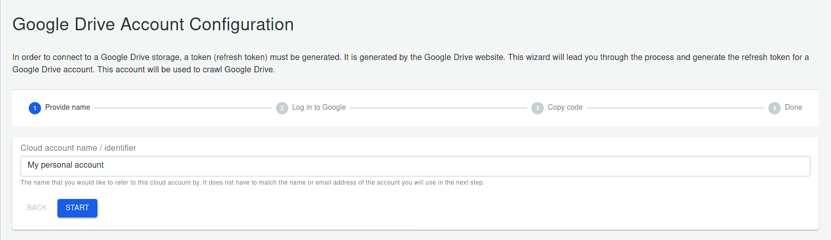This screenshot has height=240, width=831.
Task: Click the line connecting steps 1 and 2
Action: (183, 108)
